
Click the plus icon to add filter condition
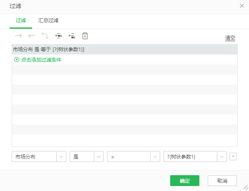17,60
